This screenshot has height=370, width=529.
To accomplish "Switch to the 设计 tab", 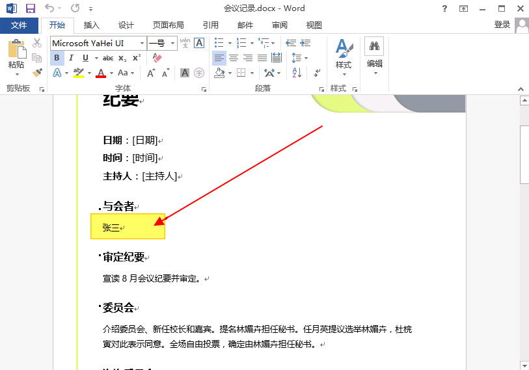I will pyautogui.click(x=126, y=25).
